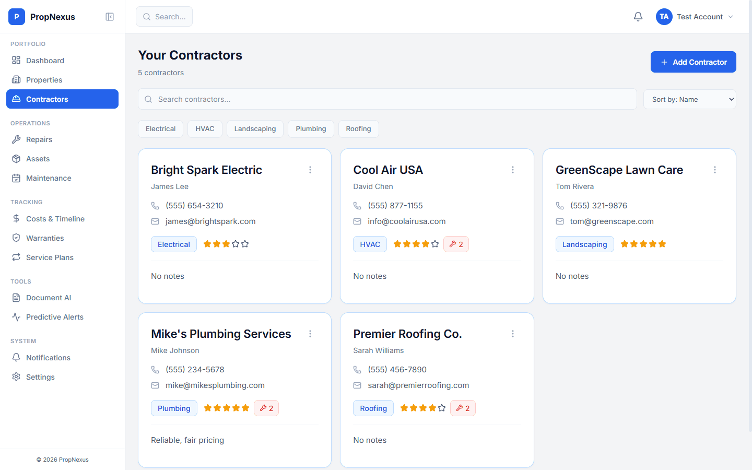Toggle the Plumbing category filter

click(x=311, y=128)
